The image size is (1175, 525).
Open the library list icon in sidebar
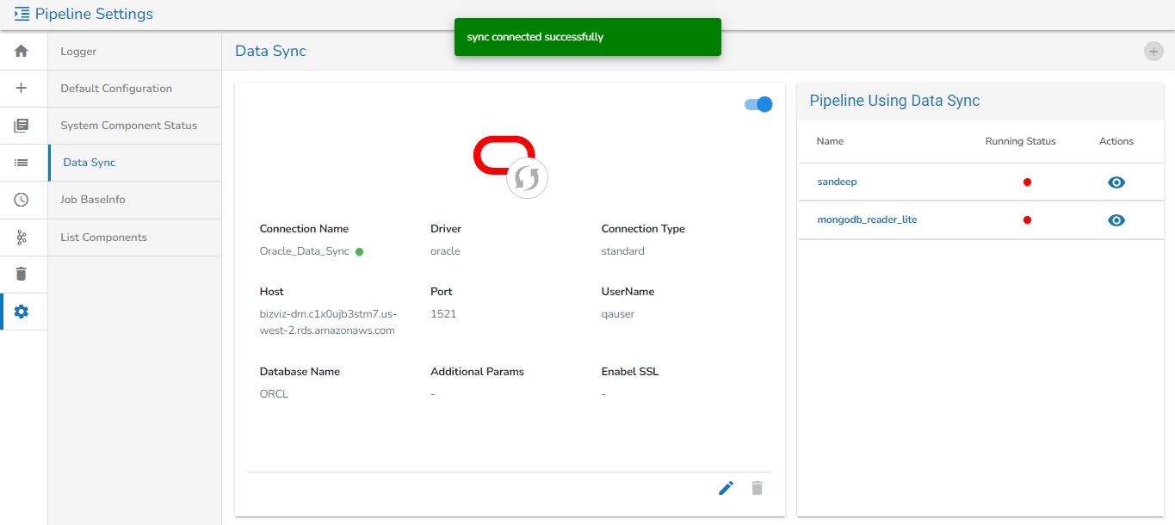(22, 126)
